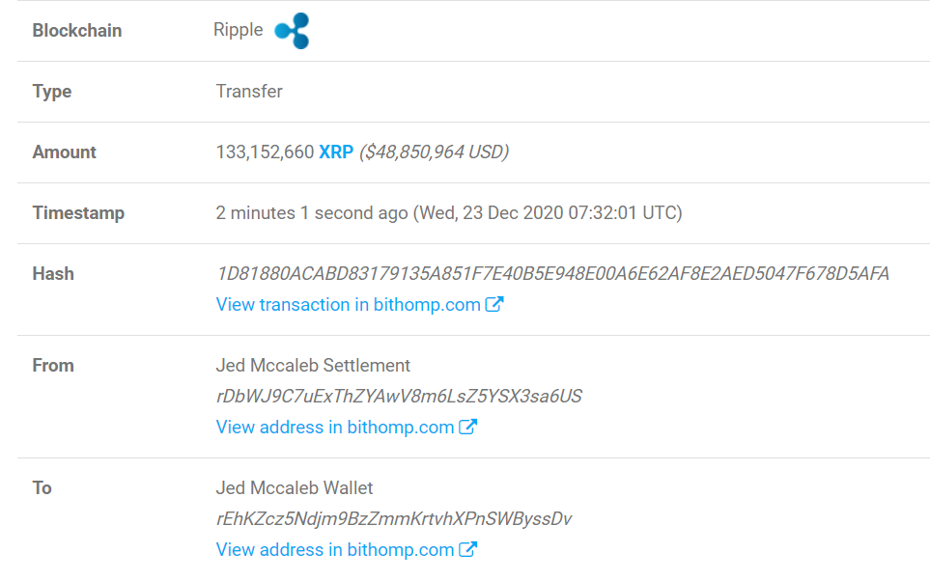Viewport: 930px width, 581px height.
Task: Click the 133,152,660 amount number
Action: [265, 152]
